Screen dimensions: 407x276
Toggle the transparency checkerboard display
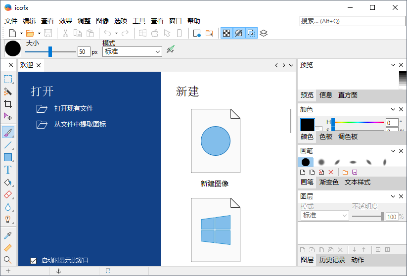pos(226,33)
